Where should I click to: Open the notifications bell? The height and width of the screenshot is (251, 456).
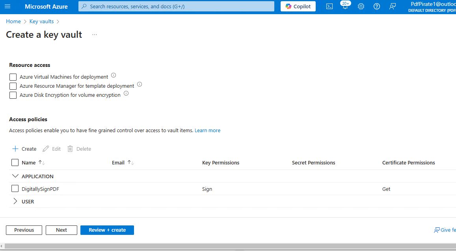[x=345, y=6]
